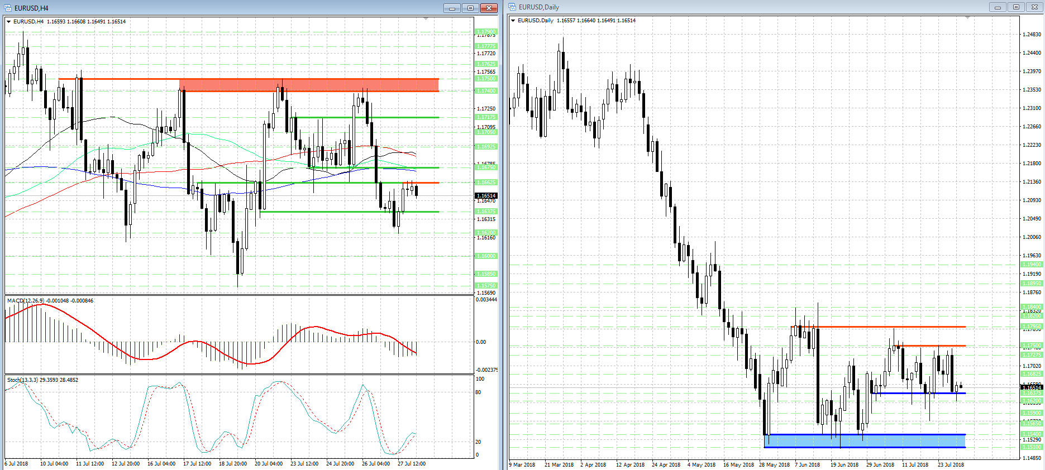Screen dimensions: 1045x470
Task: Click the chart icon in the EURUSD,Daily title bar
Action: 512,7
